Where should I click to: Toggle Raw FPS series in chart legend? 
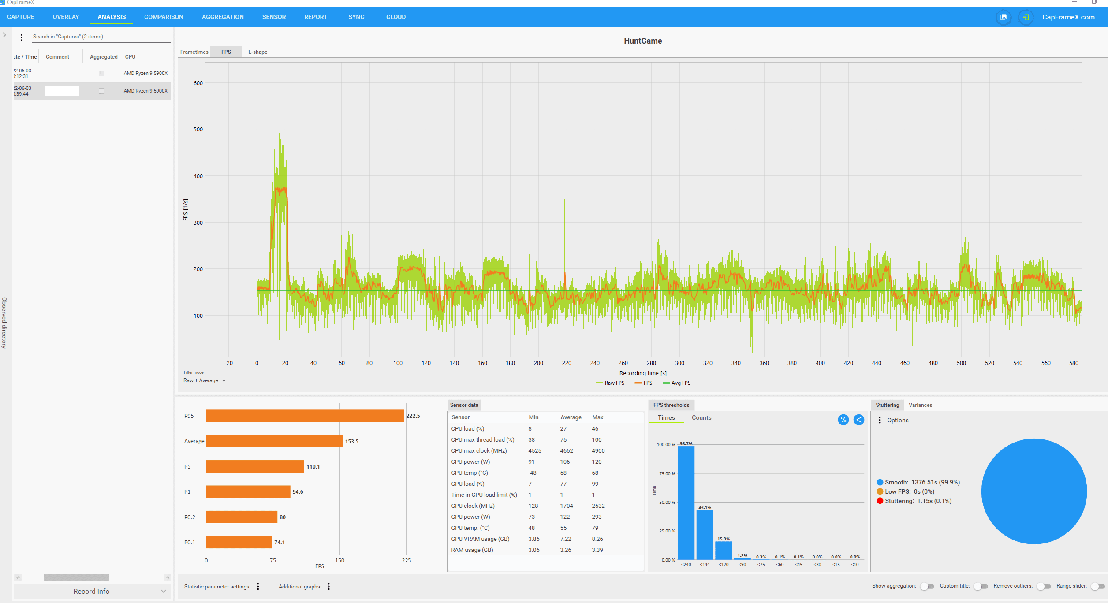[x=610, y=383]
